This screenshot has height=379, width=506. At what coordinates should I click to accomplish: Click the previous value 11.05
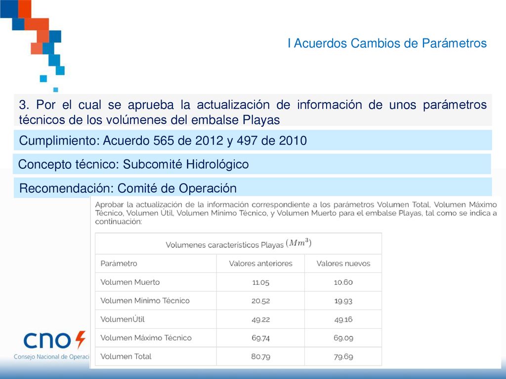[260, 282]
